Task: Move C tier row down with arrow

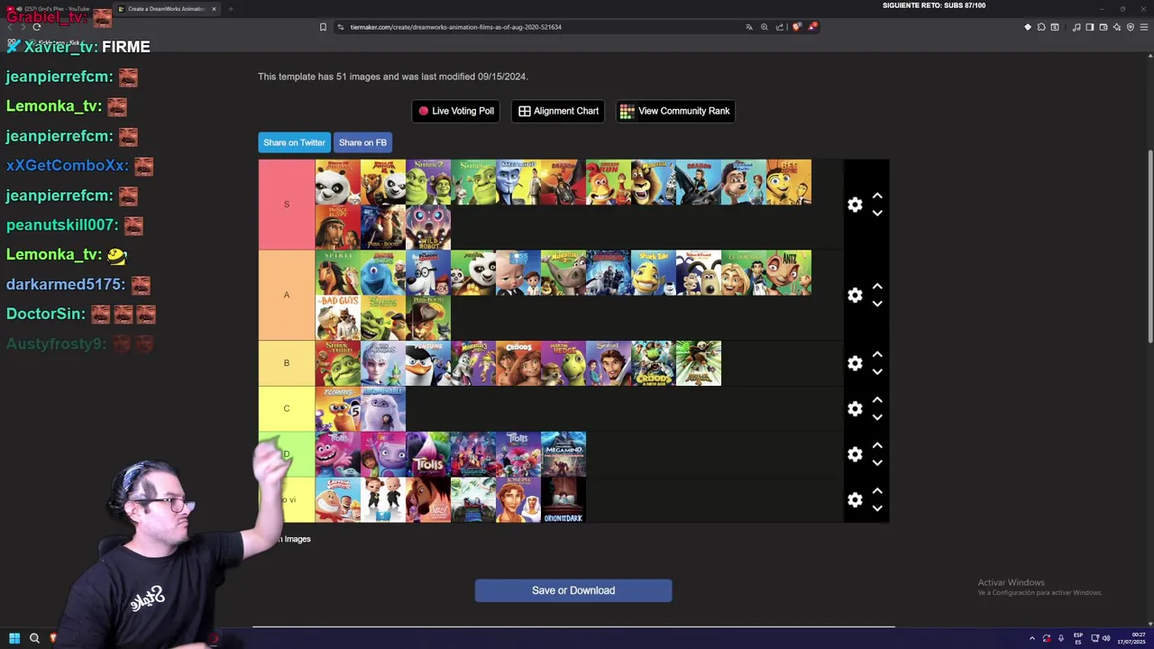Action: pos(877,417)
